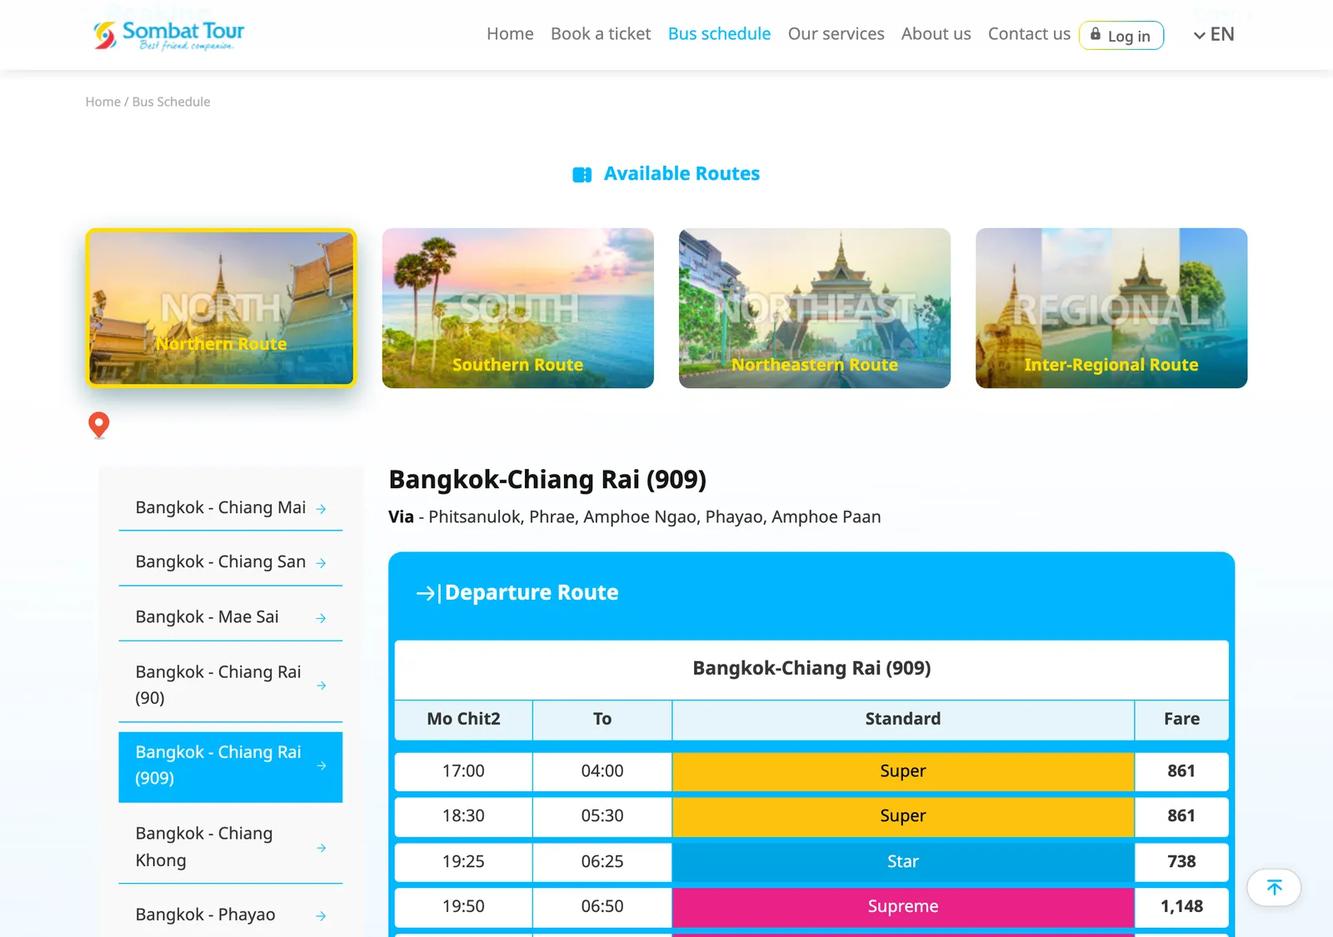Open About us page

[x=936, y=34]
